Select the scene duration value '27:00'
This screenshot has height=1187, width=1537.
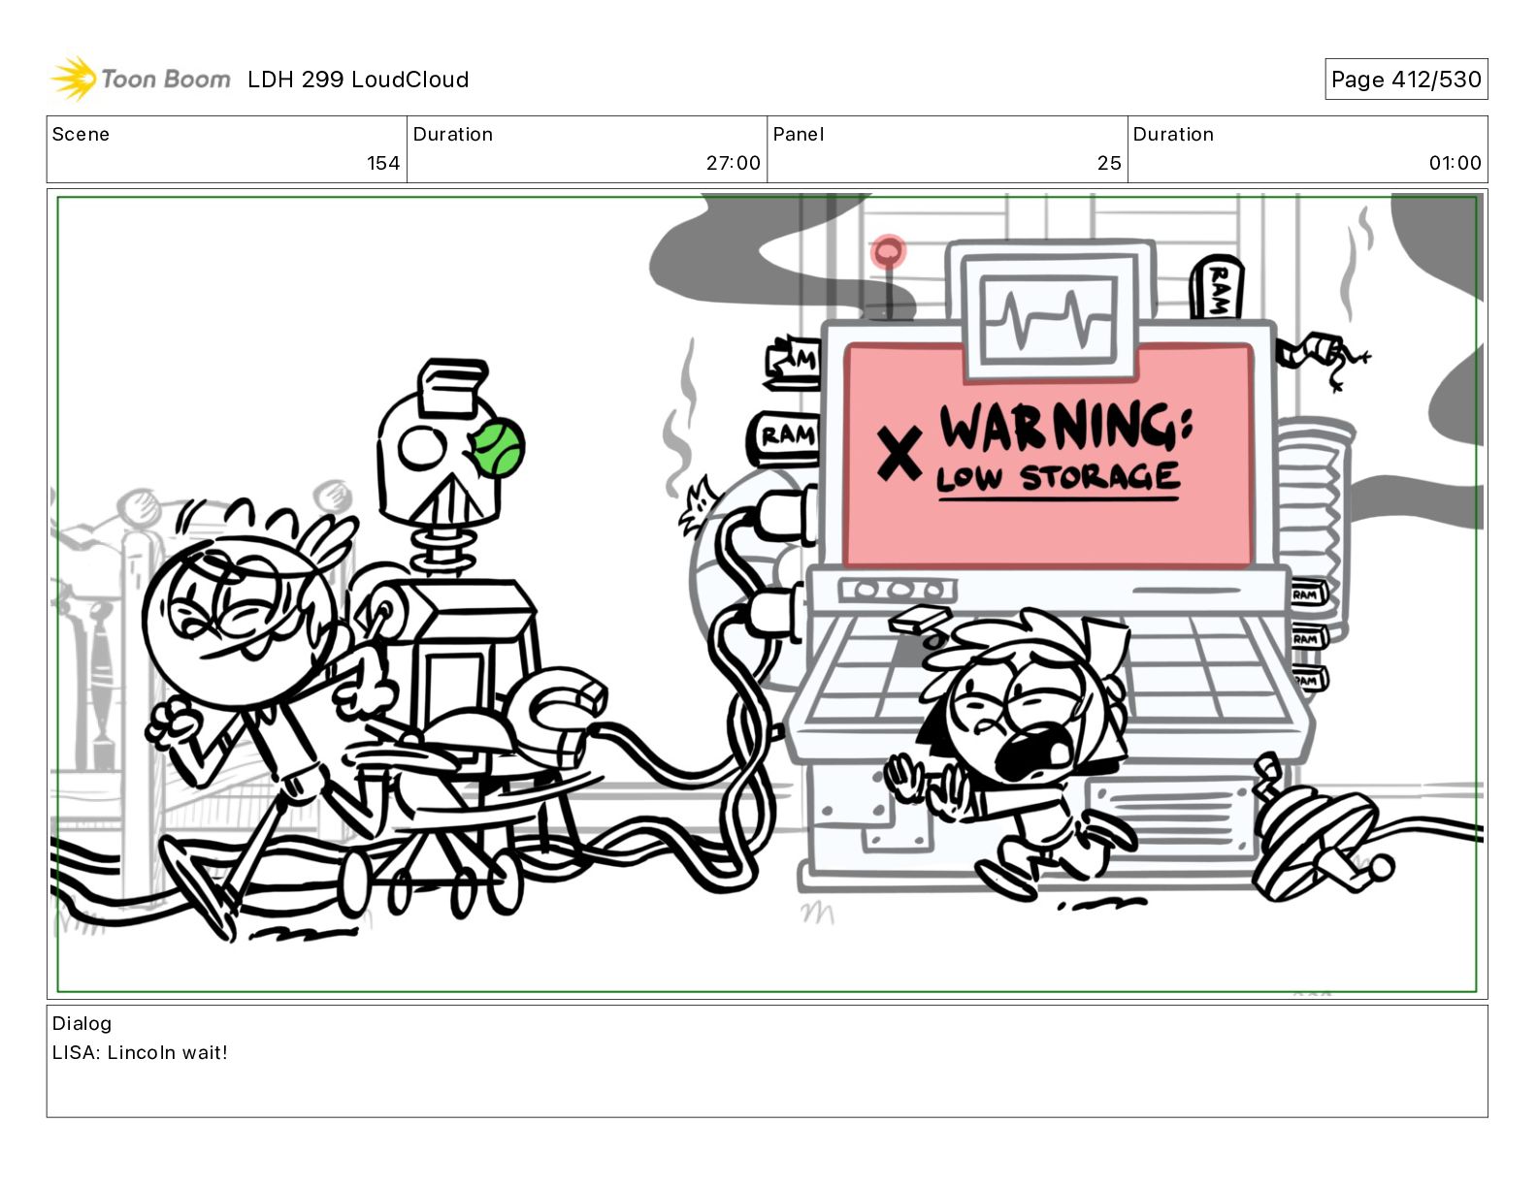click(733, 163)
